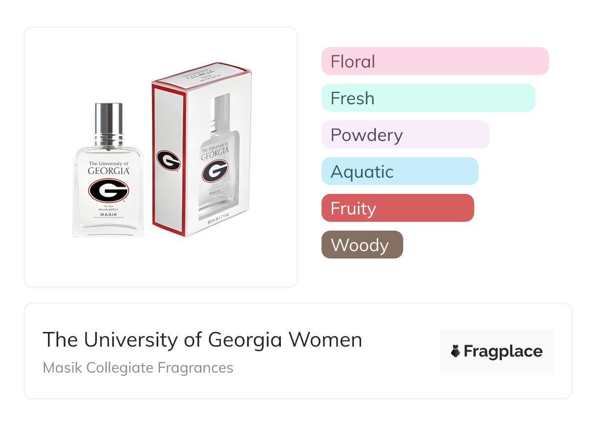Click the 'University of GEORGIA' text on bottle
This screenshot has width=596, height=423.
coord(109,167)
